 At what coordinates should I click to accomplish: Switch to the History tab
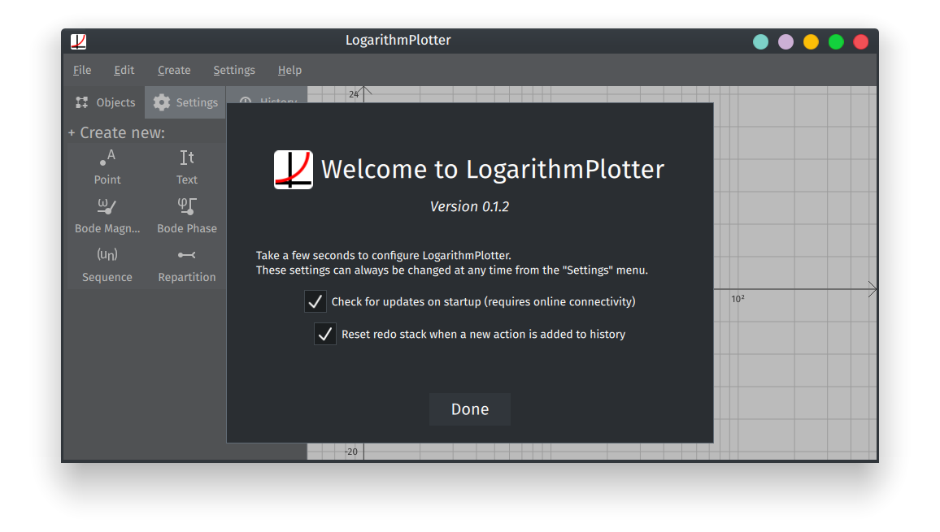pyautogui.click(x=268, y=96)
